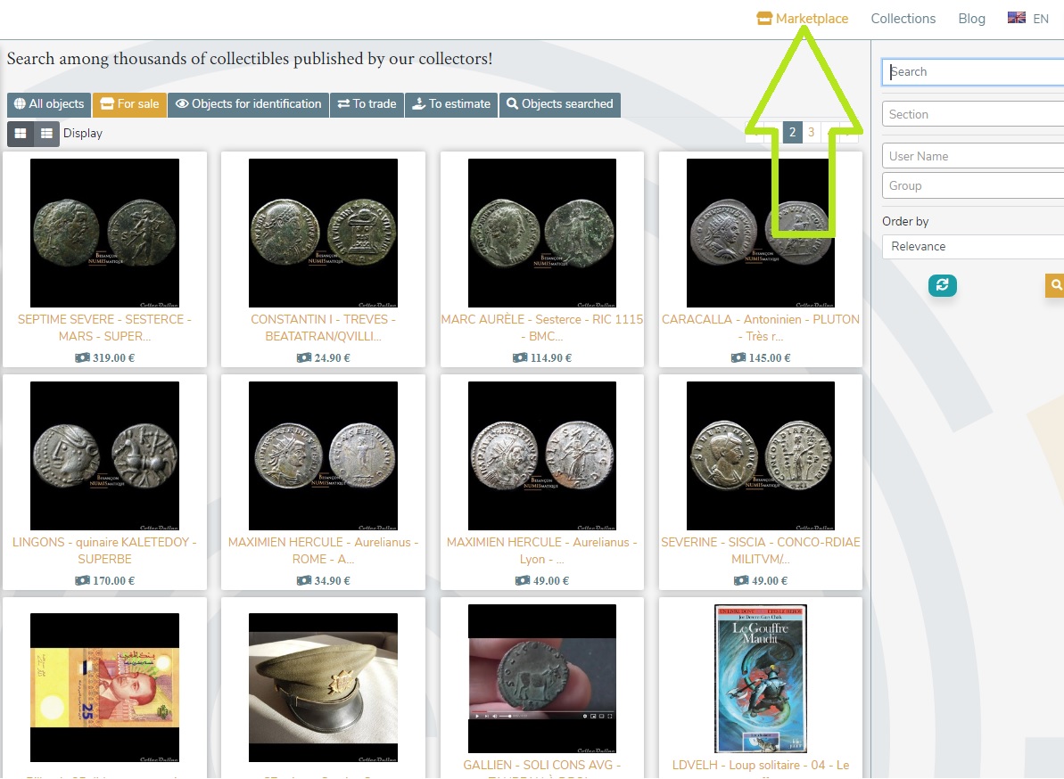Open the Blog page
Image resolution: width=1064 pixels, height=779 pixels.
pos(971,18)
